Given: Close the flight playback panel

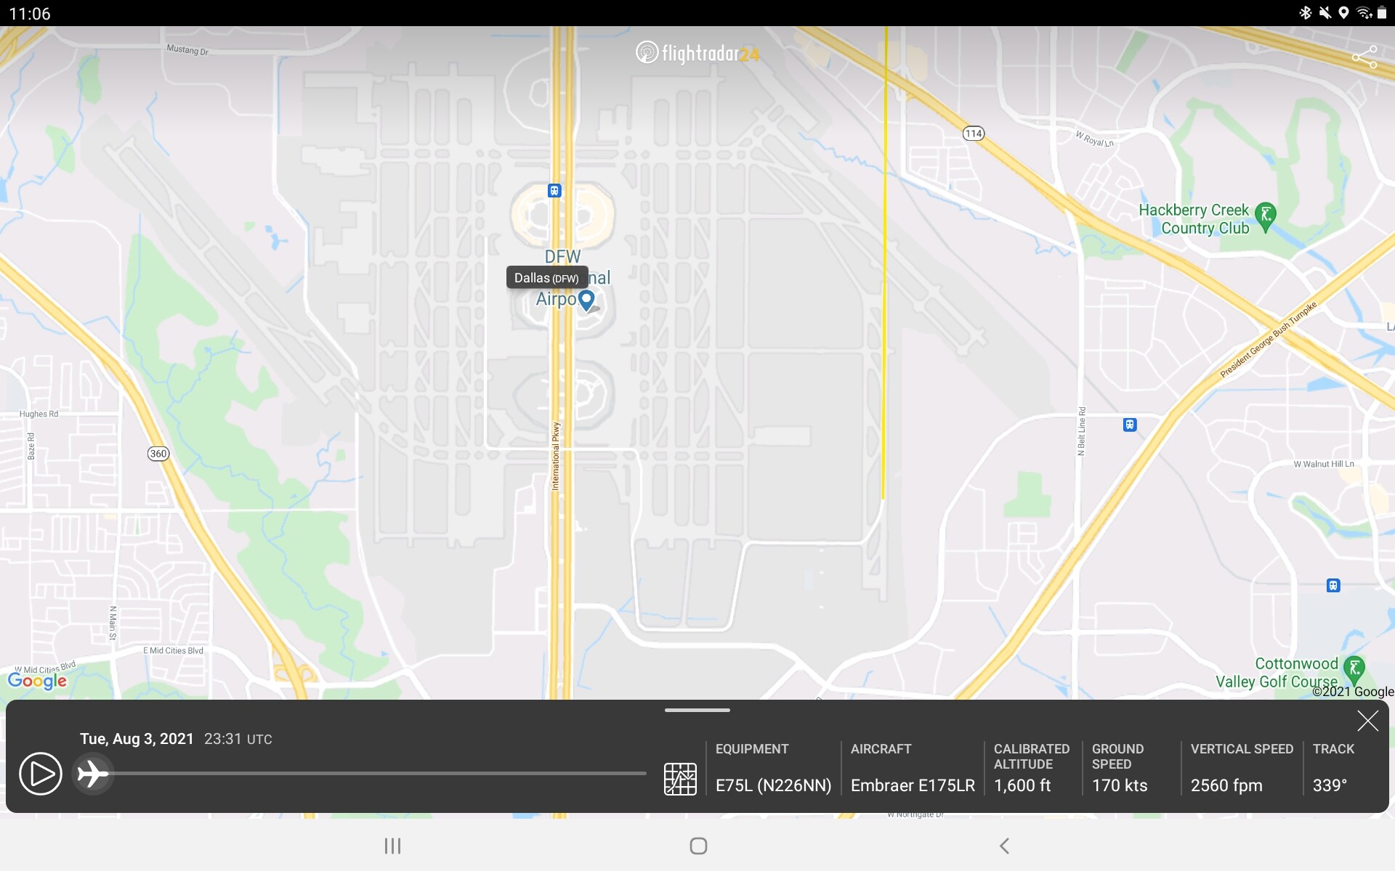Looking at the screenshot, I should [x=1367, y=721].
